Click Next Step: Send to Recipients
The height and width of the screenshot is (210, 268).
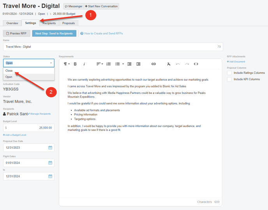tap(54, 33)
